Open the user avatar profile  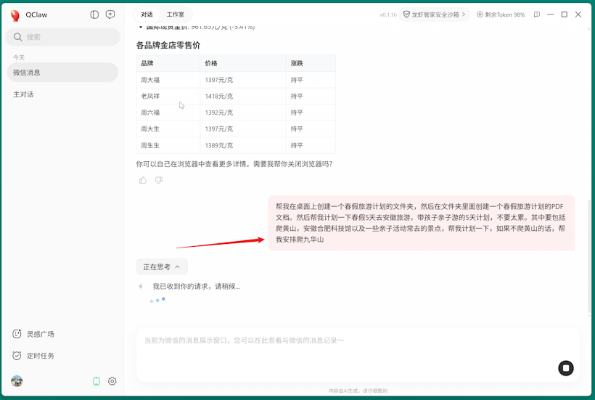coord(17,380)
